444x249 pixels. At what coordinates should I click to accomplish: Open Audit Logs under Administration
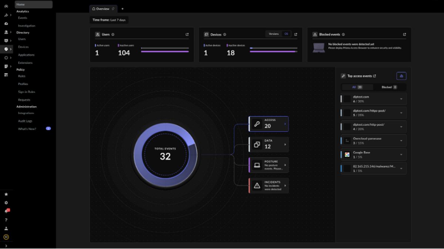point(25,121)
